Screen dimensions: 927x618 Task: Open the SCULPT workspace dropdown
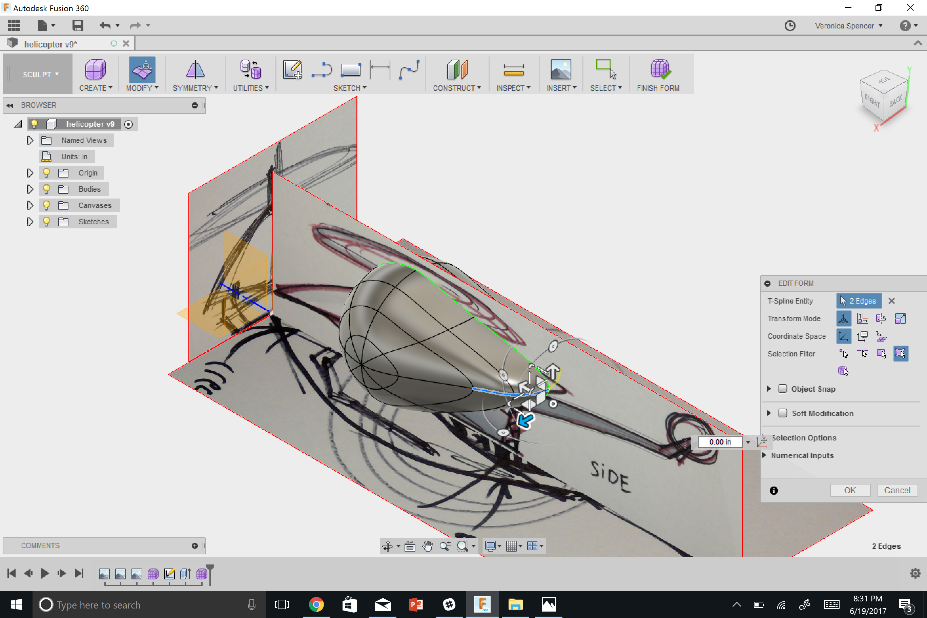pyautogui.click(x=40, y=75)
